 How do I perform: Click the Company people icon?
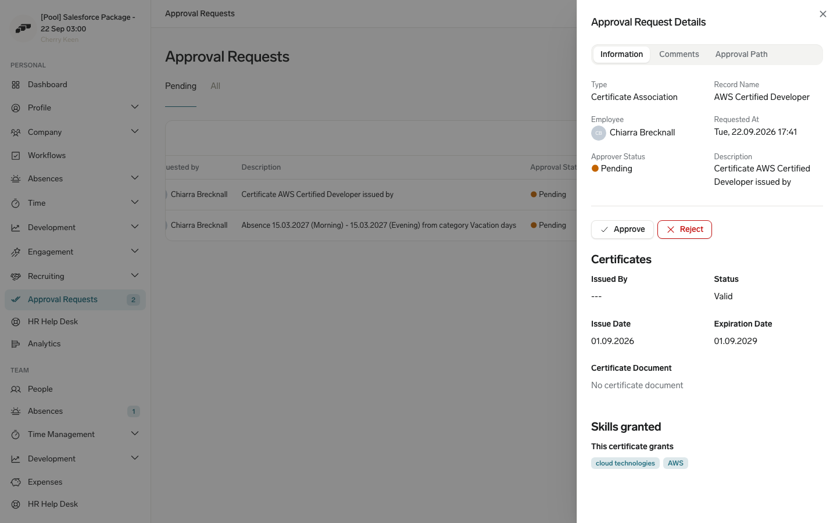point(16,132)
